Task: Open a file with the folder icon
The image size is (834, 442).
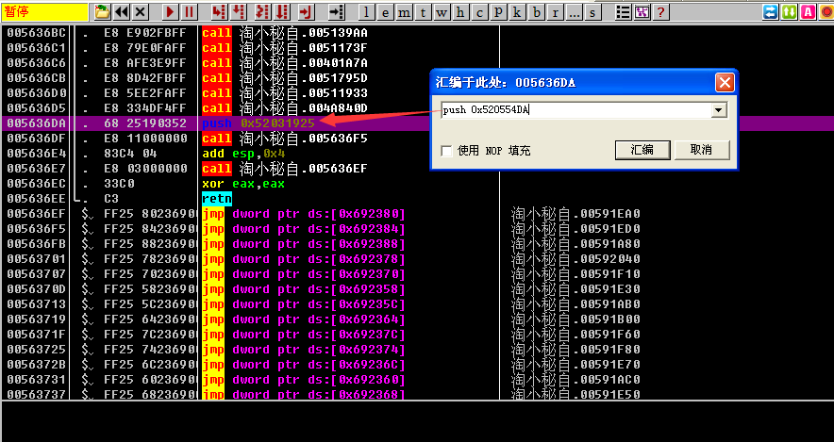Action: 102,11
